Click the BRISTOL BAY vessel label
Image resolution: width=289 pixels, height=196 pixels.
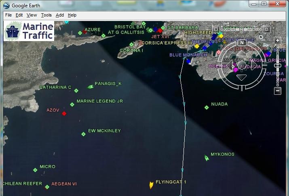(x=130, y=27)
